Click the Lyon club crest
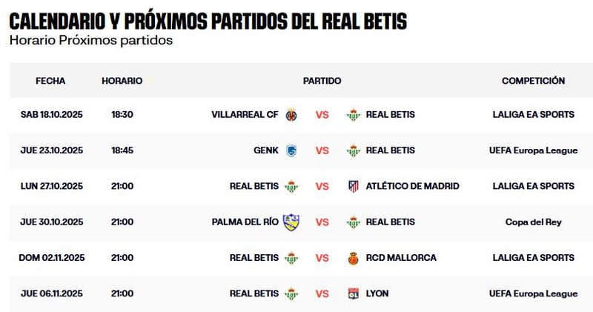Viewport: 593px width, 312px height. click(x=353, y=293)
